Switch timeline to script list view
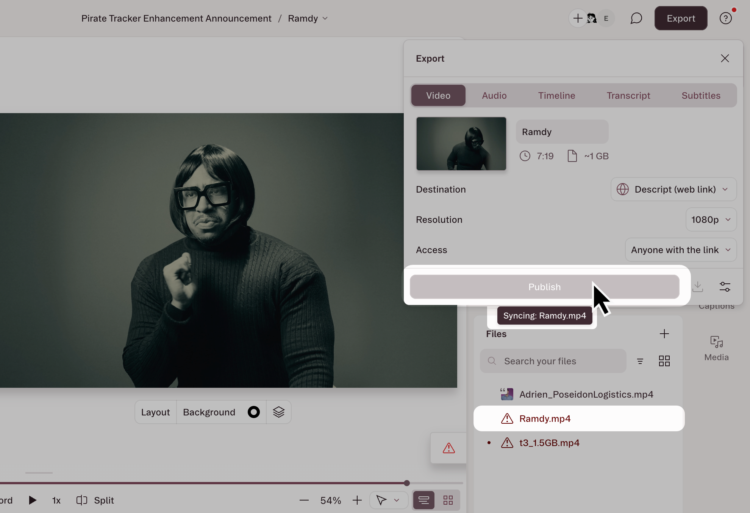Image resolution: width=750 pixels, height=513 pixels. coord(424,500)
